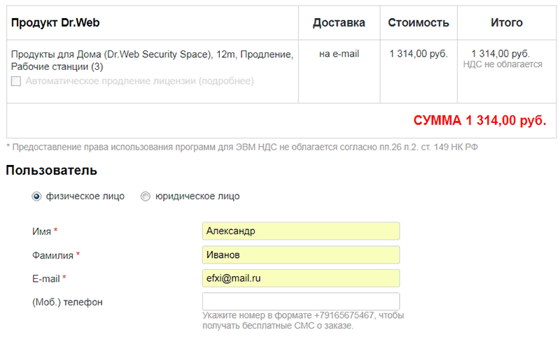560x339 pixels.
Task: Focus the empty mobile phone input field
Action: pos(300,301)
